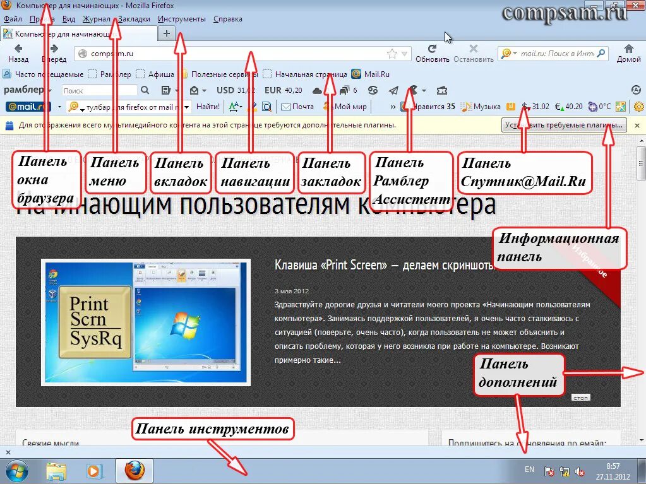Open the Rambler news sheet icon
The image size is (646, 484).
[x=165, y=90]
